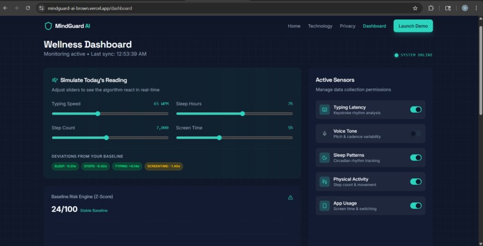This screenshot has height=246, width=483.
Task: Reload the page with the refresh icon
Action: coord(28,8)
